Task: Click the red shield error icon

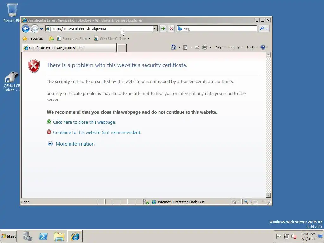Action: point(34,66)
